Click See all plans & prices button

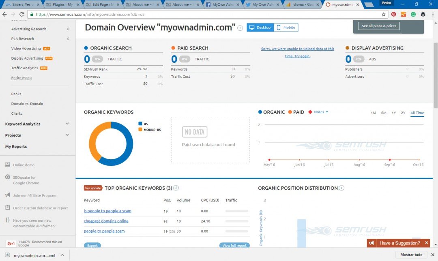tap(379, 26)
